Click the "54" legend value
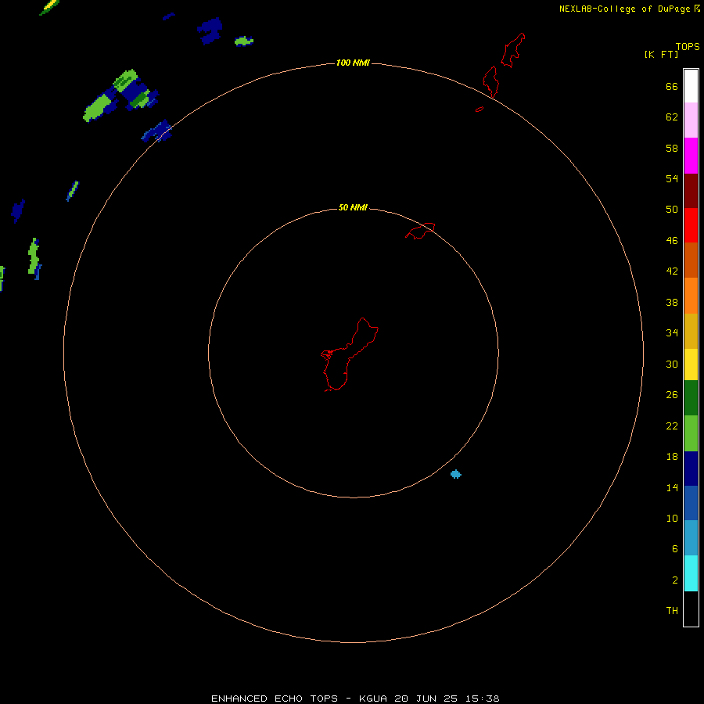The height and width of the screenshot is (704, 704). click(672, 178)
